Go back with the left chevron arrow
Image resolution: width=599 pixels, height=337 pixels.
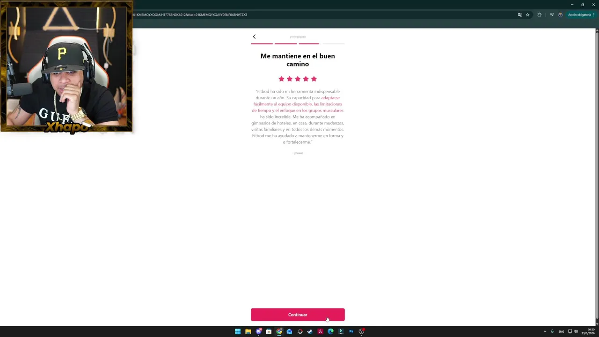(x=254, y=37)
